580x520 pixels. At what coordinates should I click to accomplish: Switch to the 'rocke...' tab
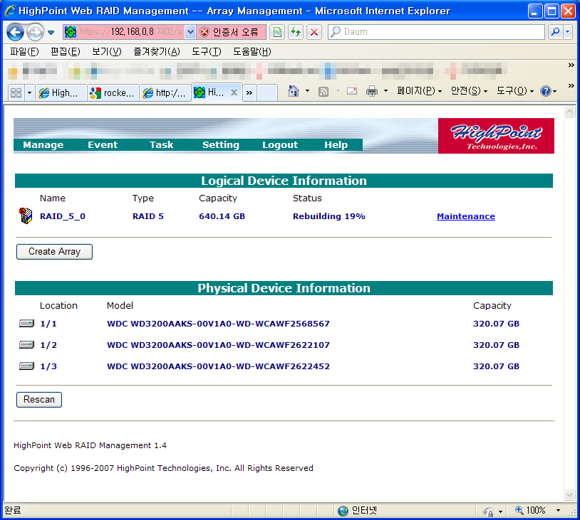(x=113, y=92)
